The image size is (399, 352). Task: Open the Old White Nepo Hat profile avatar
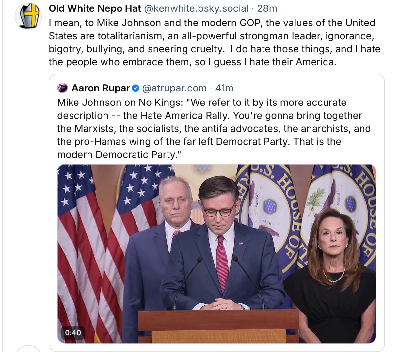click(x=27, y=16)
